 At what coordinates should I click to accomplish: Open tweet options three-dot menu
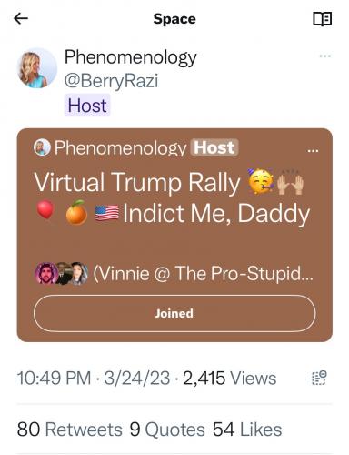(325, 56)
